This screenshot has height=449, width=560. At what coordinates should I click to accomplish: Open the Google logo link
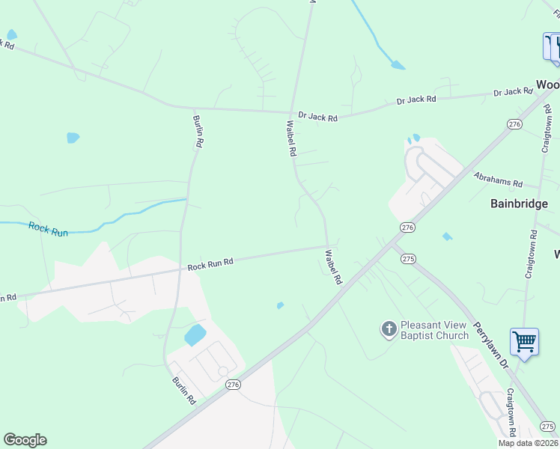pyautogui.click(x=25, y=440)
